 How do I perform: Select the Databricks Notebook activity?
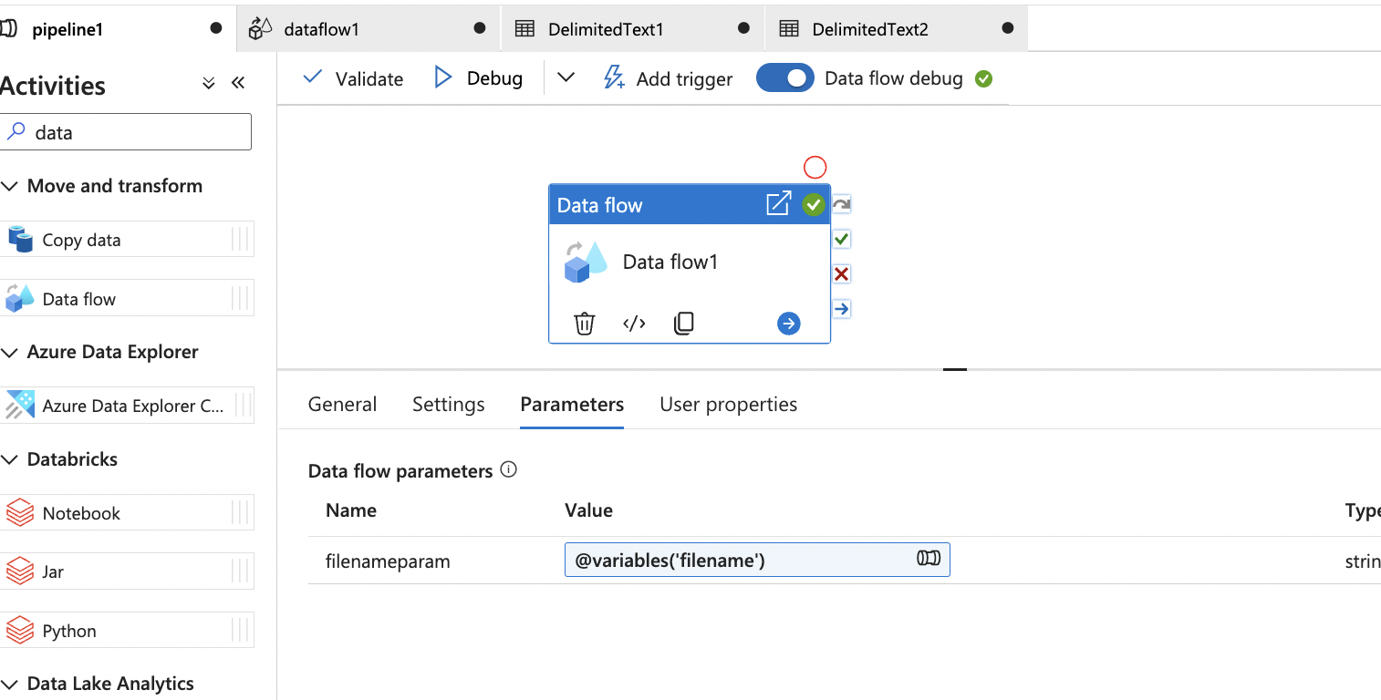click(x=127, y=512)
